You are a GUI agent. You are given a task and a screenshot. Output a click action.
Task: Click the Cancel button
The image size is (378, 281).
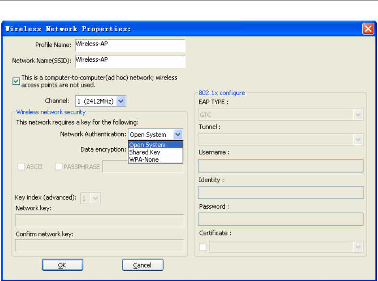point(143,265)
